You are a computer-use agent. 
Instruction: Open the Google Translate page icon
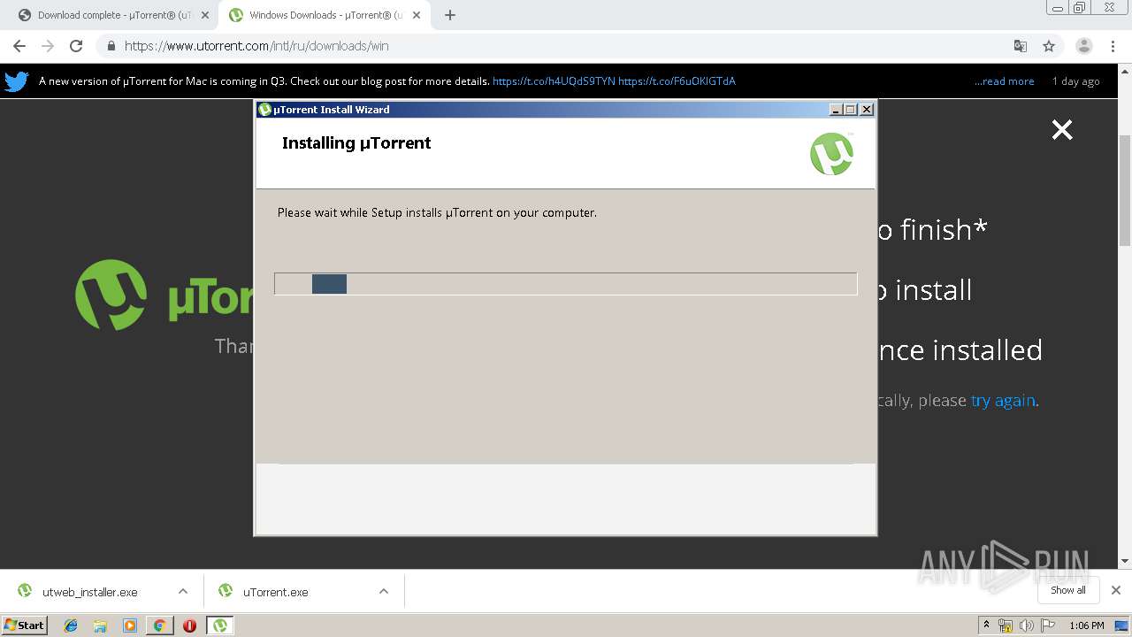click(x=1020, y=46)
